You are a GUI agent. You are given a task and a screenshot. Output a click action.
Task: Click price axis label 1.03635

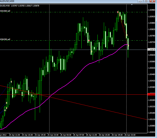[151, 55]
